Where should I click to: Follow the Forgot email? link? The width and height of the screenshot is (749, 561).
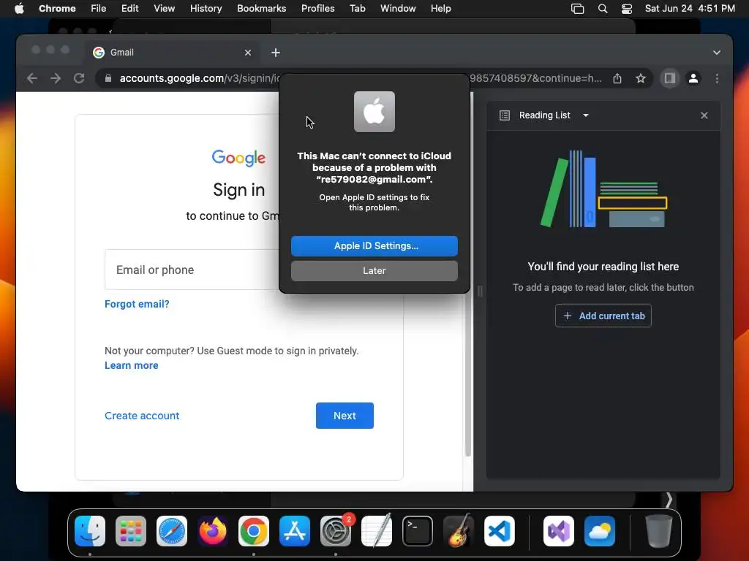[137, 304]
